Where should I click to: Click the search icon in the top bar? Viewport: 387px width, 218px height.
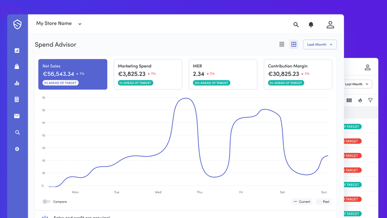coord(296,24)
